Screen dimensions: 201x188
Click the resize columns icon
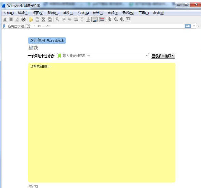128,20
